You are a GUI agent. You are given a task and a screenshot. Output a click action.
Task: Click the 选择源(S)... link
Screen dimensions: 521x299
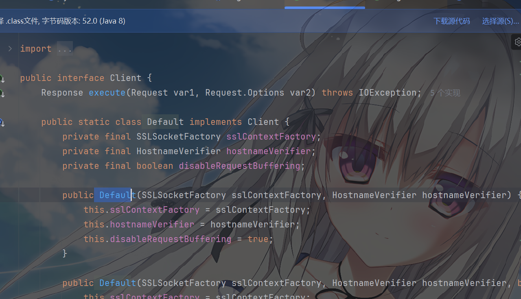coord(501,21)
